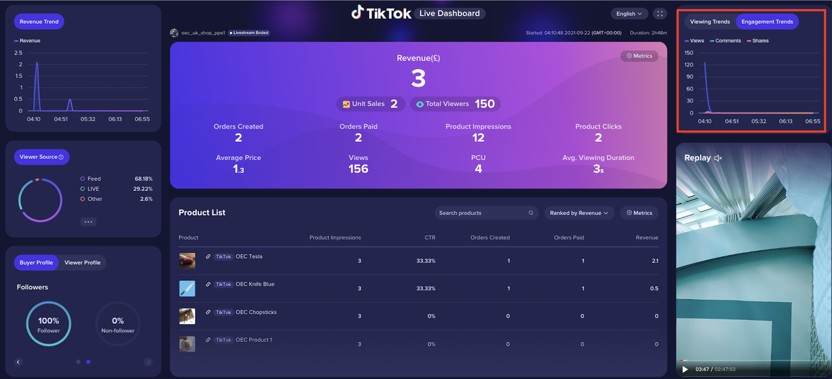This screenshot has width=832, height=379.
Task: Click the Viewer Source info icon
Action: (61, 157)
